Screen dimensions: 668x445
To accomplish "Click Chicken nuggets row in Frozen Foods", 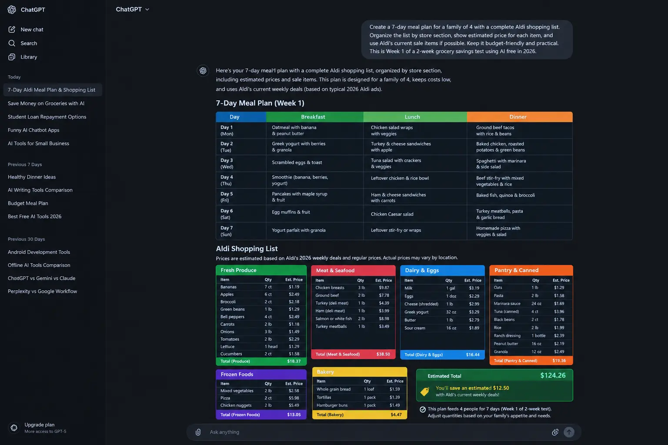I will [261, 405].
